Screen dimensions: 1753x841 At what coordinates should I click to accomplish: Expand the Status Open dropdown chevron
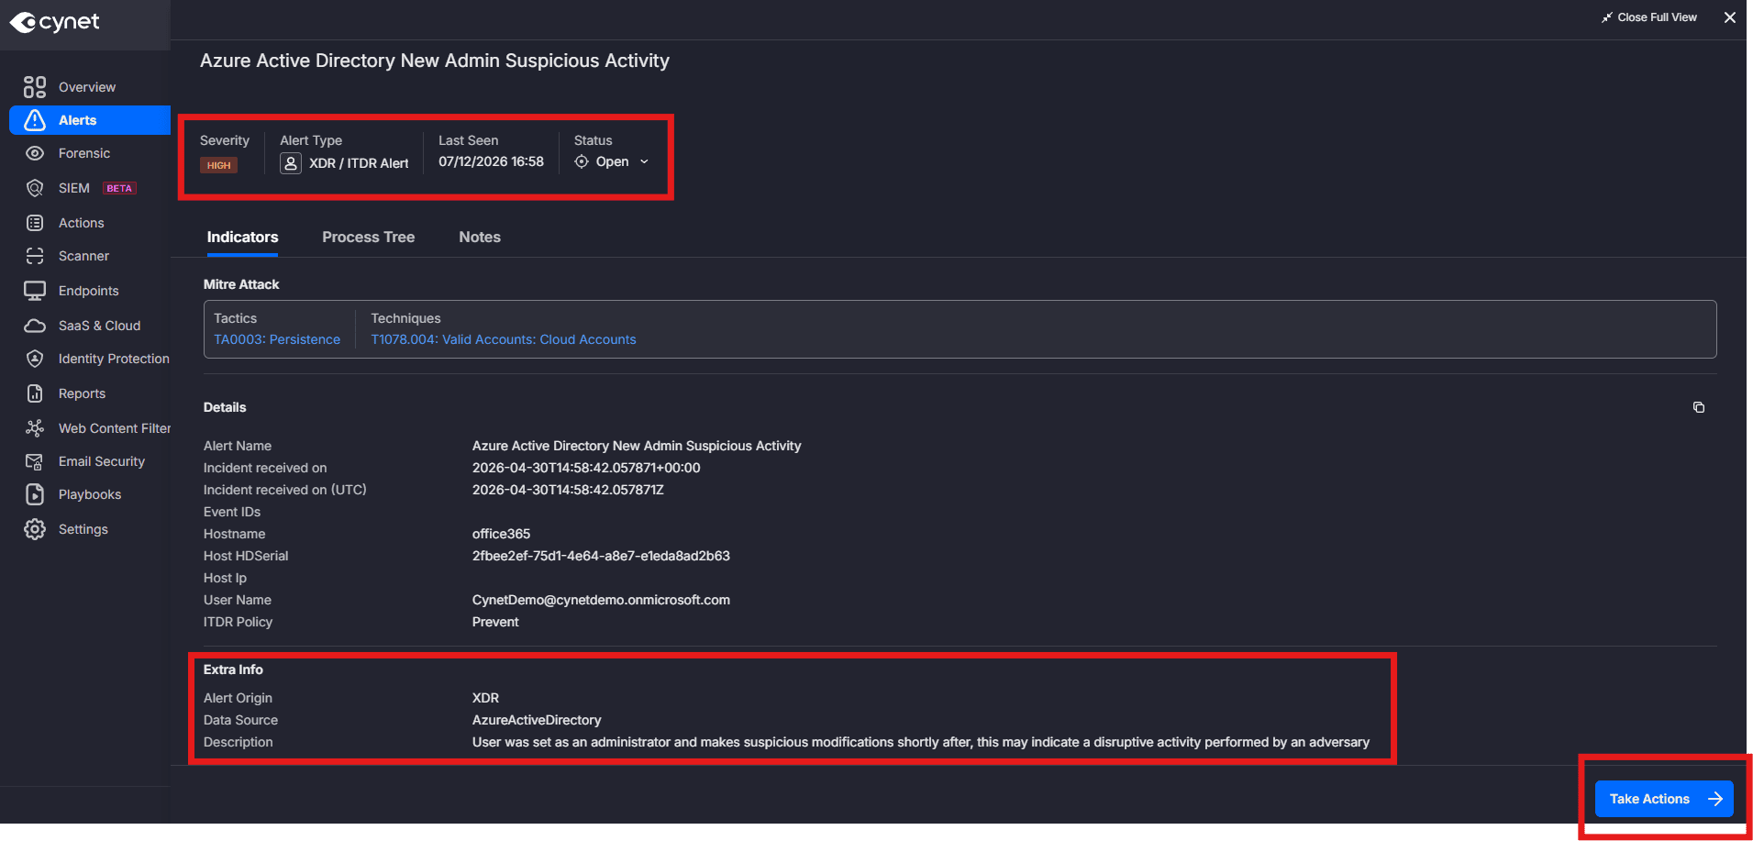tap(644, 161)
